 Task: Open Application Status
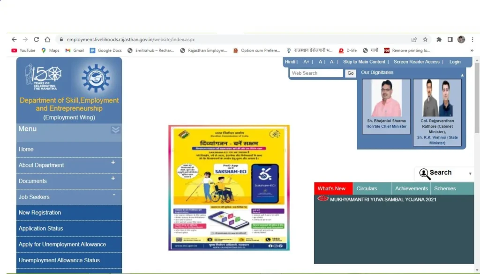point(69,229)
